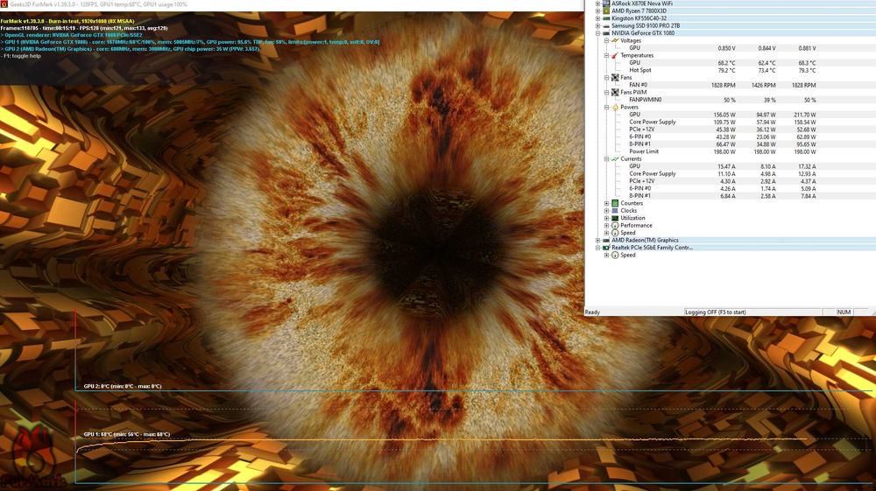Collapse the Realtek PCIe 5GbE node
Image resolution: width=876 pixels, height=491 pixels.
pos(597,248)
